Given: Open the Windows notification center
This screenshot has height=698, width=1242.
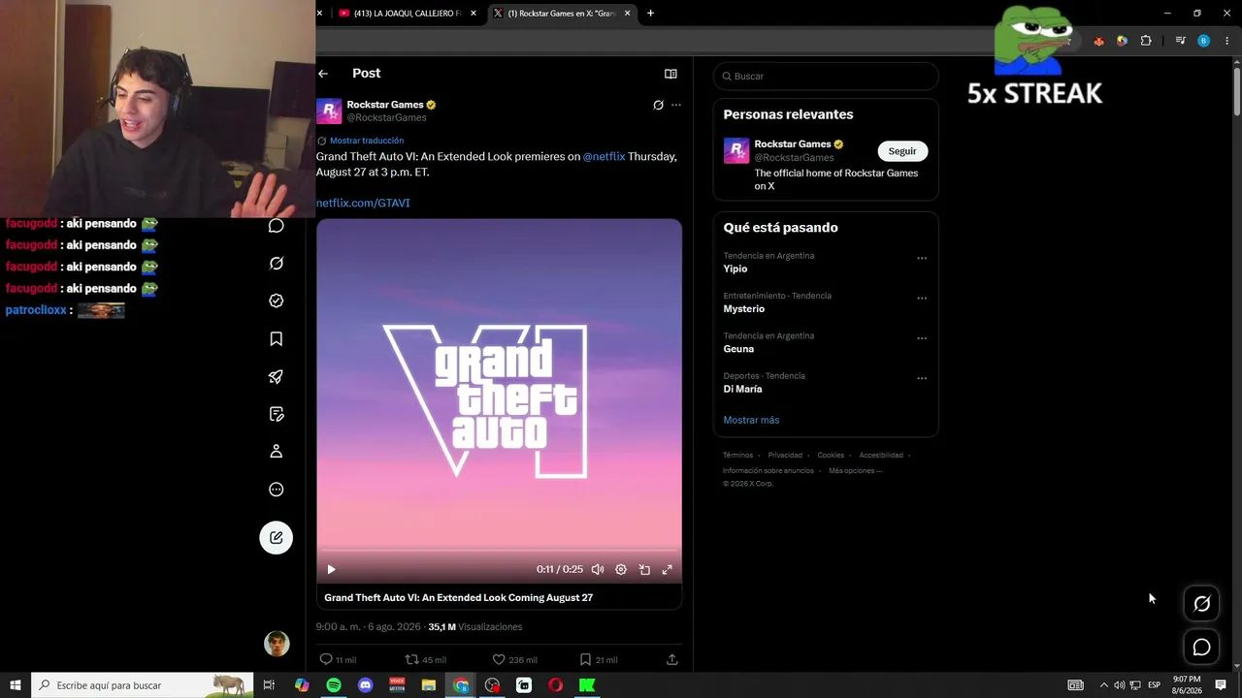Looking at the screenshot, I should [1221, 685].
